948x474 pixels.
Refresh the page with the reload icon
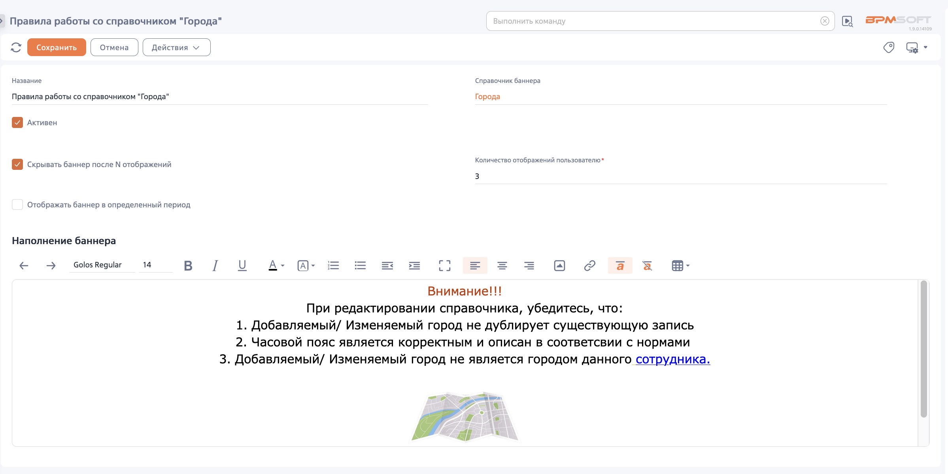16,47
